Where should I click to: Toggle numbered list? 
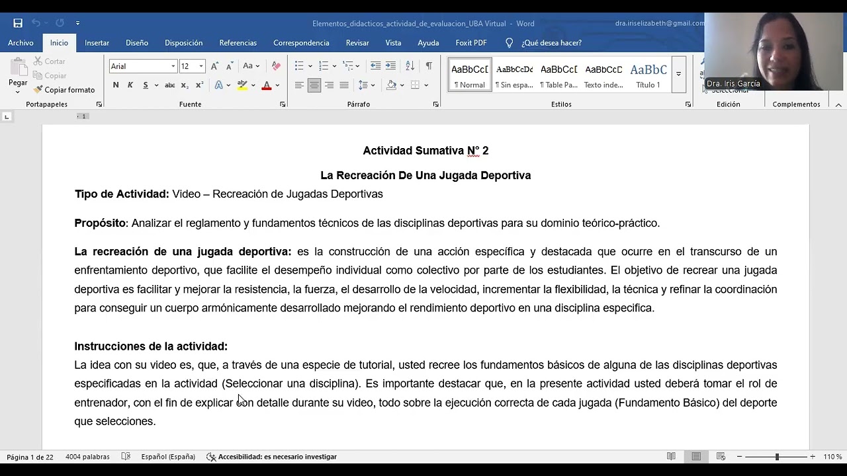point(324,66)
